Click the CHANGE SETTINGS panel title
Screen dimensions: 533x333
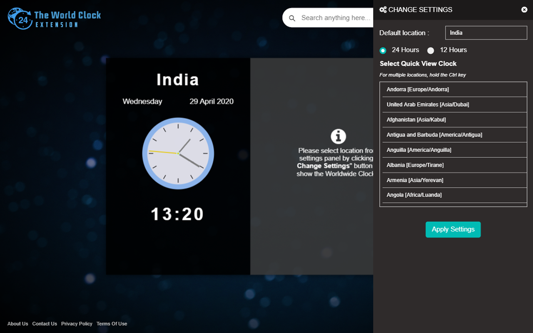[x=420, y=10]
